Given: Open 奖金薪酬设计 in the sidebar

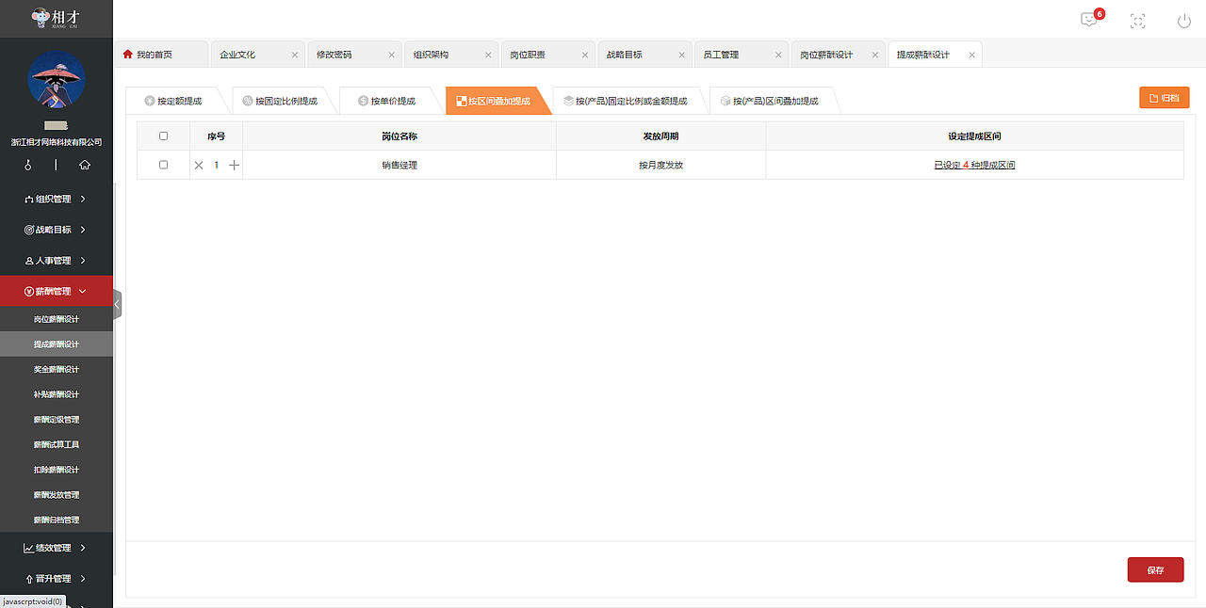Looking at the screenshot, I should tap(57, 369).
